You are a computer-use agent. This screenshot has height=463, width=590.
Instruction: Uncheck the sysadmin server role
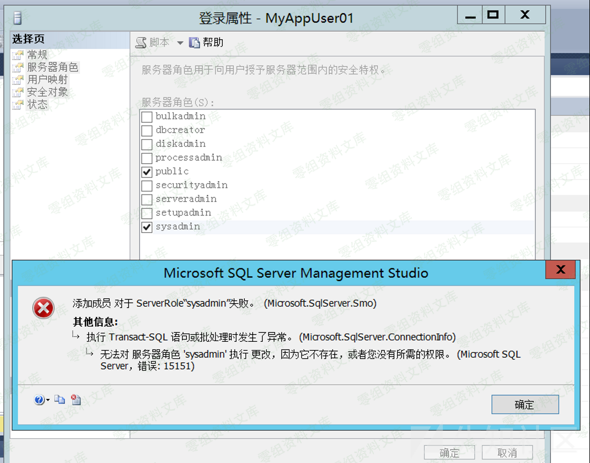click(147, 227)
